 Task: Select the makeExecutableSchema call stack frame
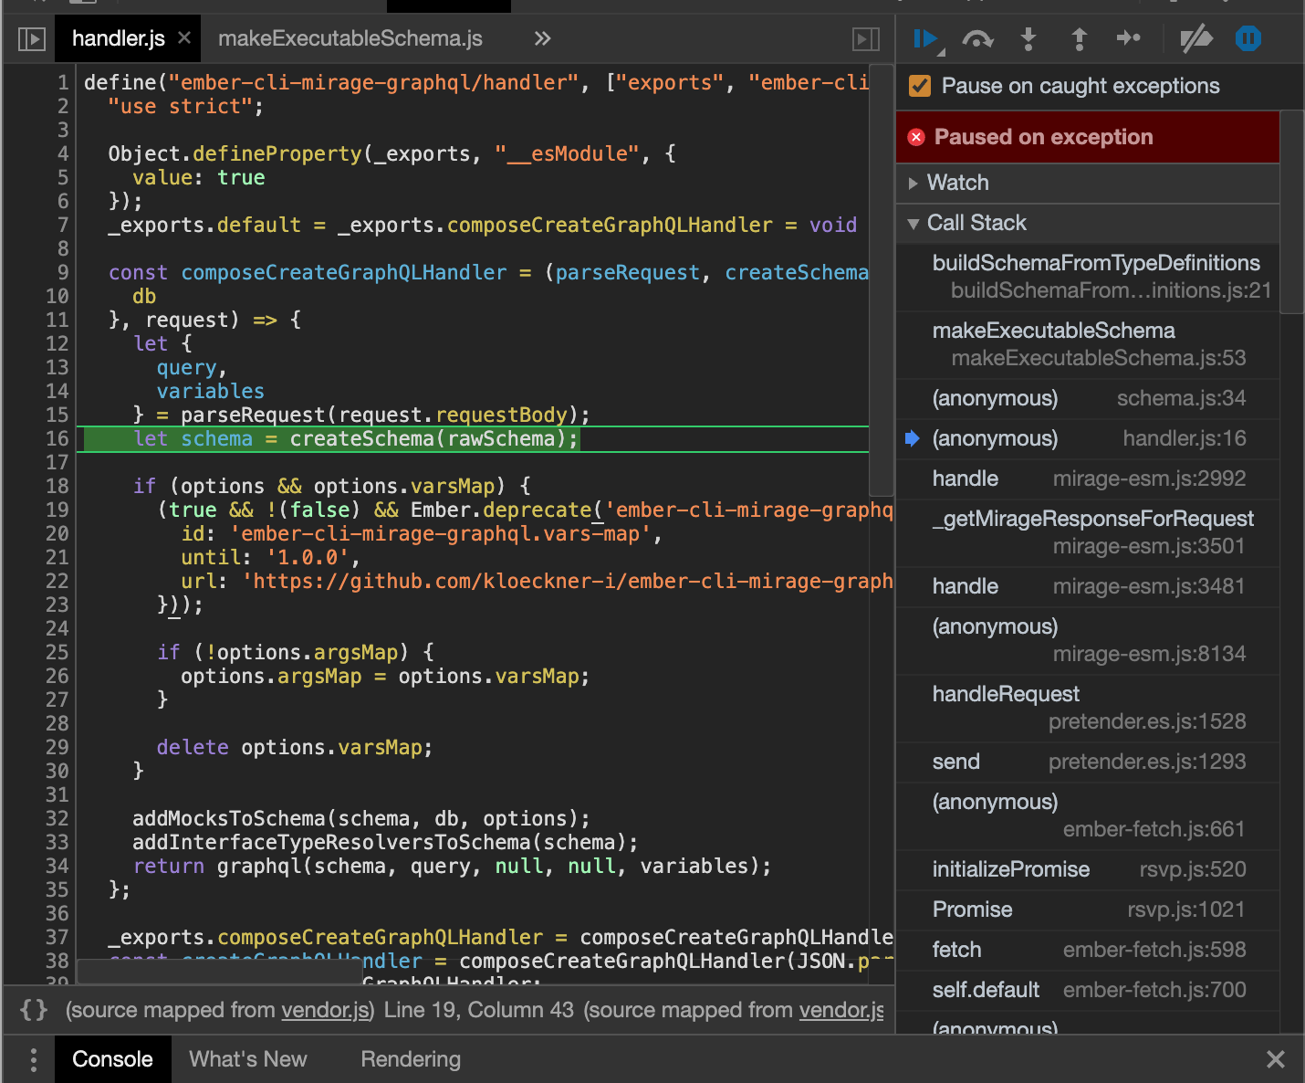pyautogui.click(x=1054, y=342)
